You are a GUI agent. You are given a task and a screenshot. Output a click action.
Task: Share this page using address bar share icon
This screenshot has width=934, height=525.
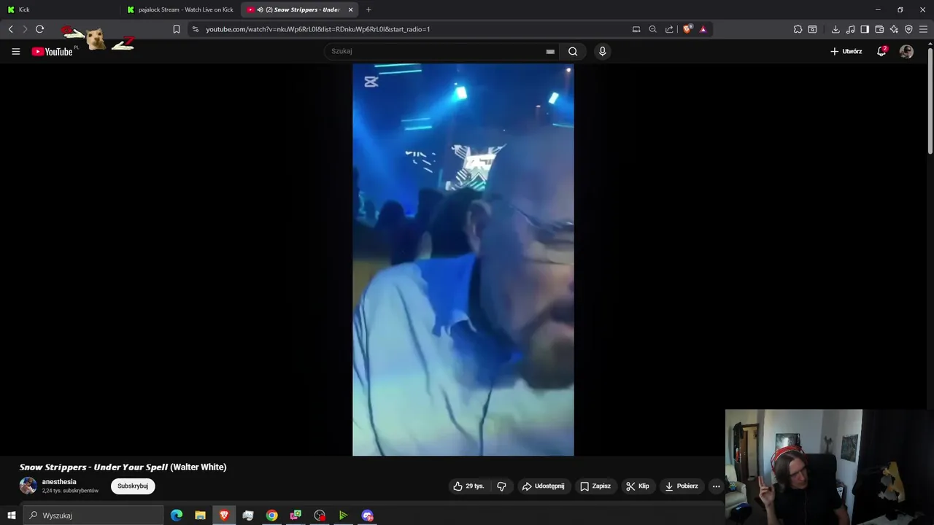(x=669, y=29)
